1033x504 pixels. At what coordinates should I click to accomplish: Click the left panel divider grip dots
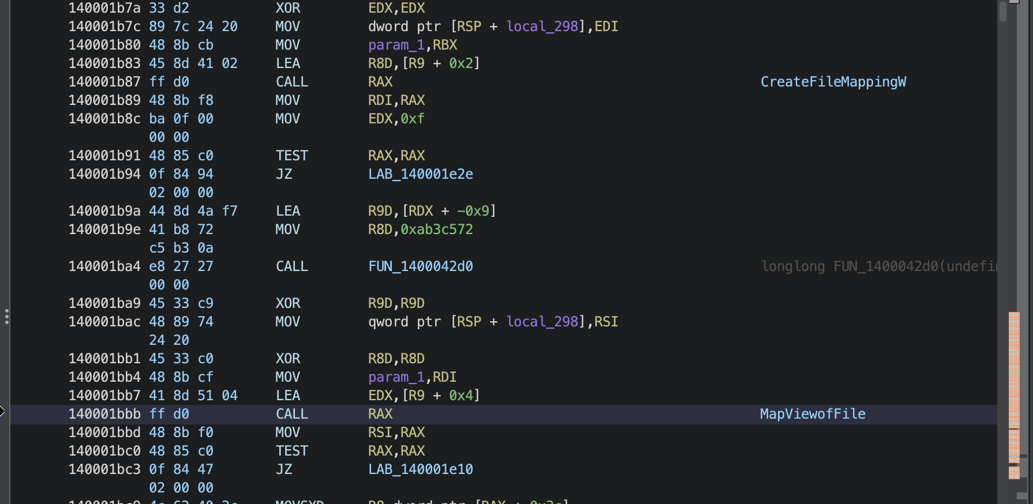point(6,317)
